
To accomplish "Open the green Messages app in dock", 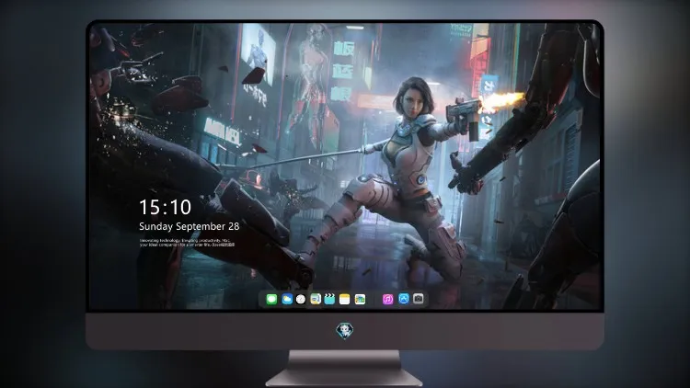I will [271, 299].
